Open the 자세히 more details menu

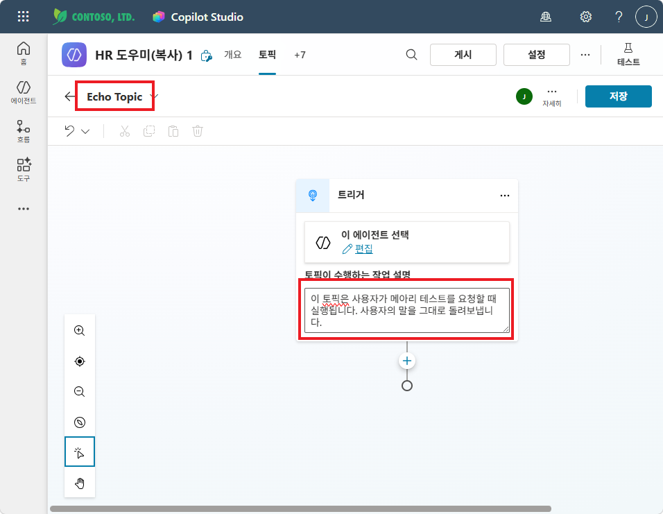(x=552, y=97)
